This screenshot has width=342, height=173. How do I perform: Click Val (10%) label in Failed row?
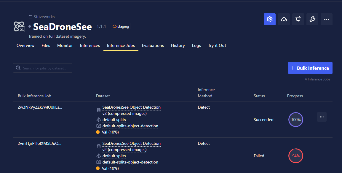coord(110,169)
